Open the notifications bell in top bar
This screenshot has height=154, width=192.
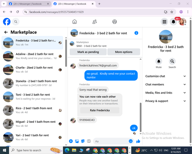[173, 22]
